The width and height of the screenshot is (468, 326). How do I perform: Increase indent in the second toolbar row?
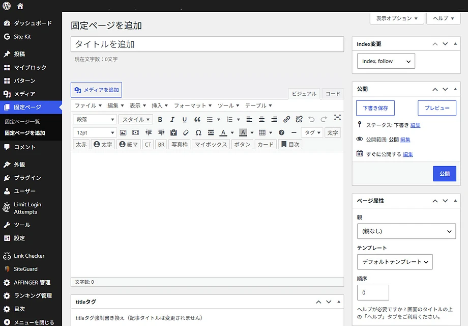[161, 132]
